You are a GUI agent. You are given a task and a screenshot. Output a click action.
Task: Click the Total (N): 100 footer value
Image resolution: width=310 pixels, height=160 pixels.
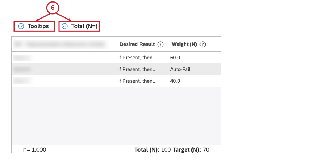pyautogui.click(x=152, y=150)
